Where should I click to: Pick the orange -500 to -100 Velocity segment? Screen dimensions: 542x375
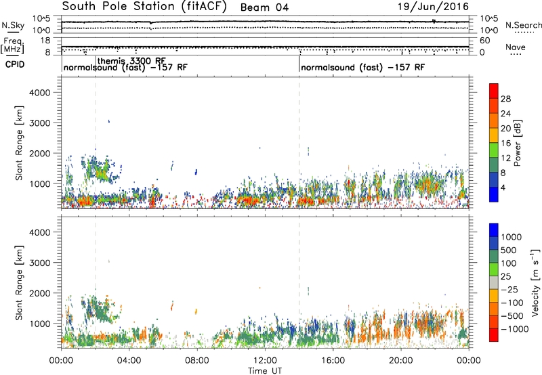click(494, 309)
